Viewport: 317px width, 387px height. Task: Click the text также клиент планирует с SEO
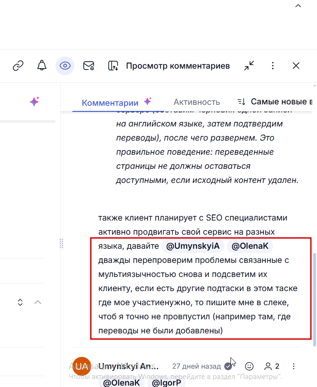[160, 218]
